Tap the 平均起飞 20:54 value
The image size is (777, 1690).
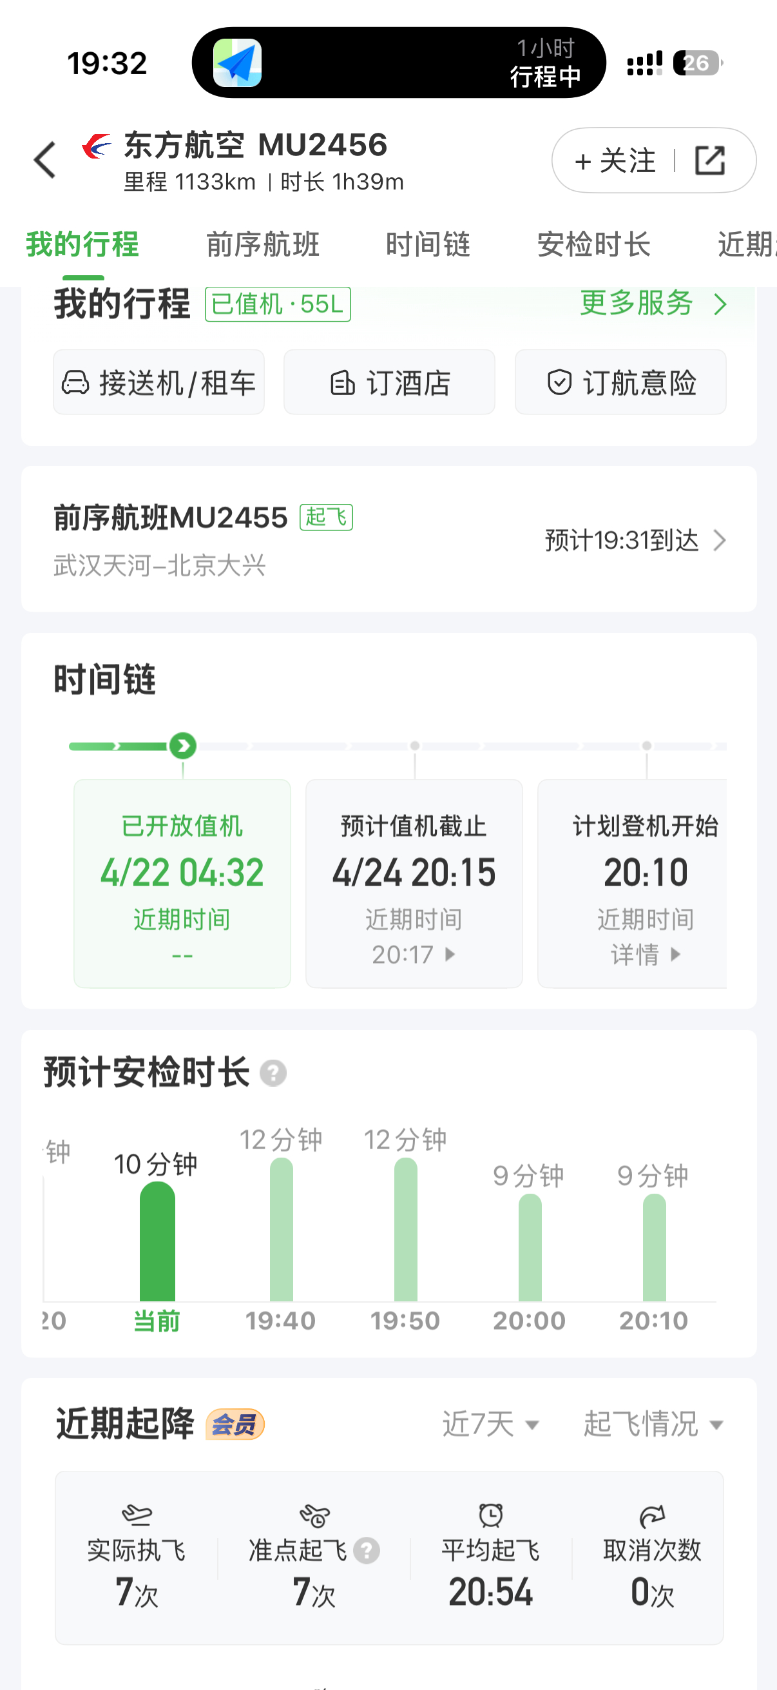click(490, 1592)
